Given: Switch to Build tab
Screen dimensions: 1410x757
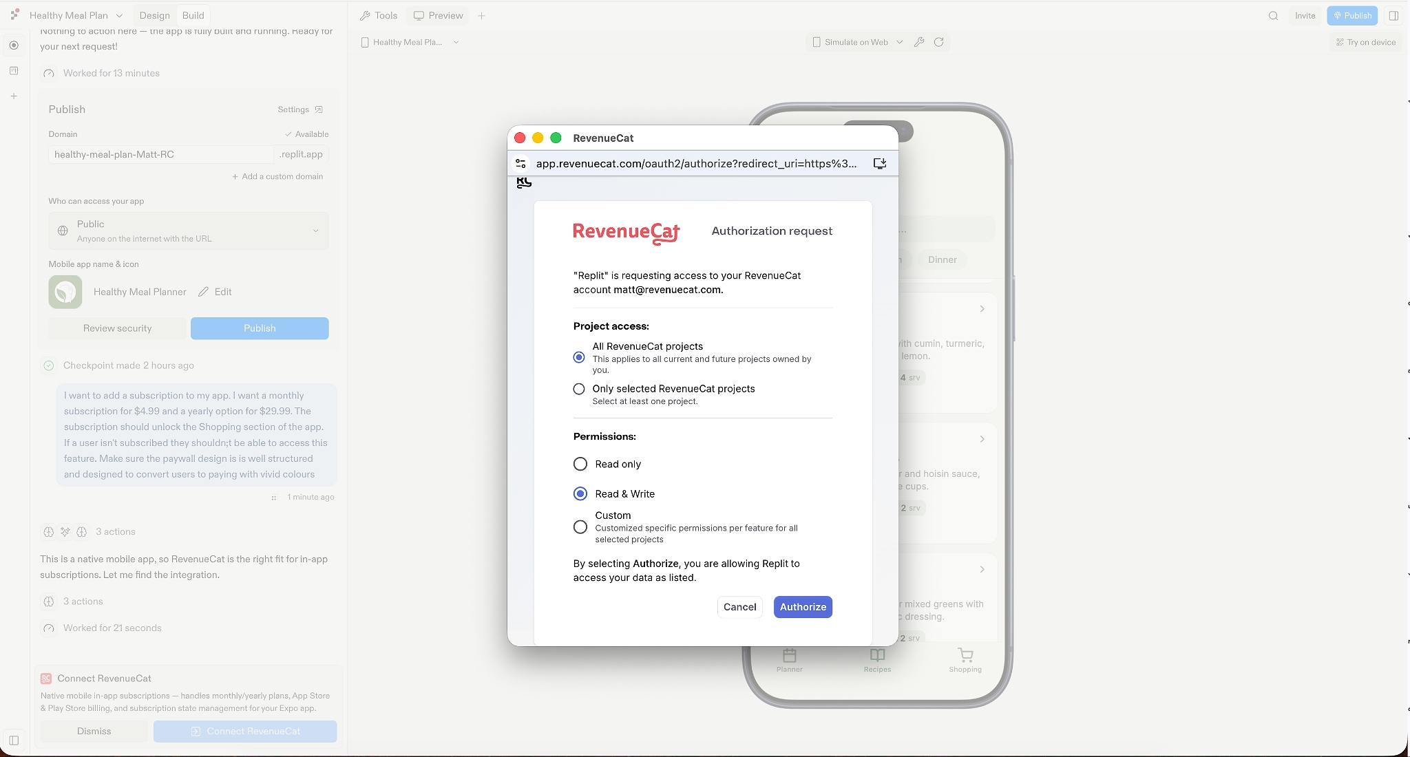Looking at the screenshot, I should (x=193, y=15).
